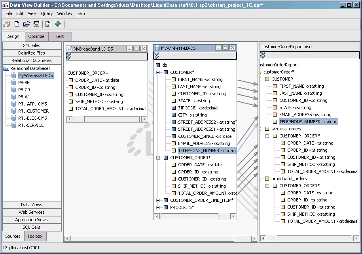Select the RTL-SERVICE database icon

[x=14, y=125]
